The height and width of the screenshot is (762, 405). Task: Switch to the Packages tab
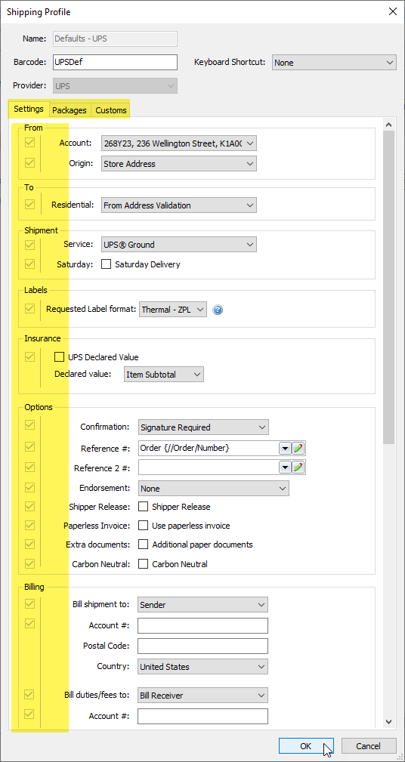(70, 110)
